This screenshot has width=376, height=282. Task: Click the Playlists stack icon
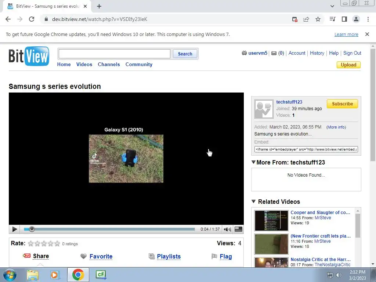click(152, 256)
